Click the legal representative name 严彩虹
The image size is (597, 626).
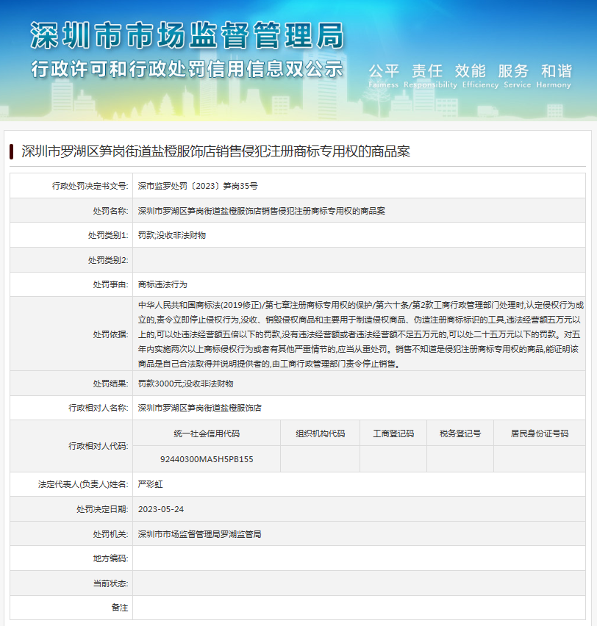[x=150, y=484]
